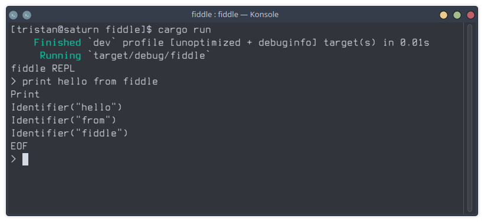Click the second terminal icon in title bar
Screen dimensions: 484x222
tap(27, 15)
